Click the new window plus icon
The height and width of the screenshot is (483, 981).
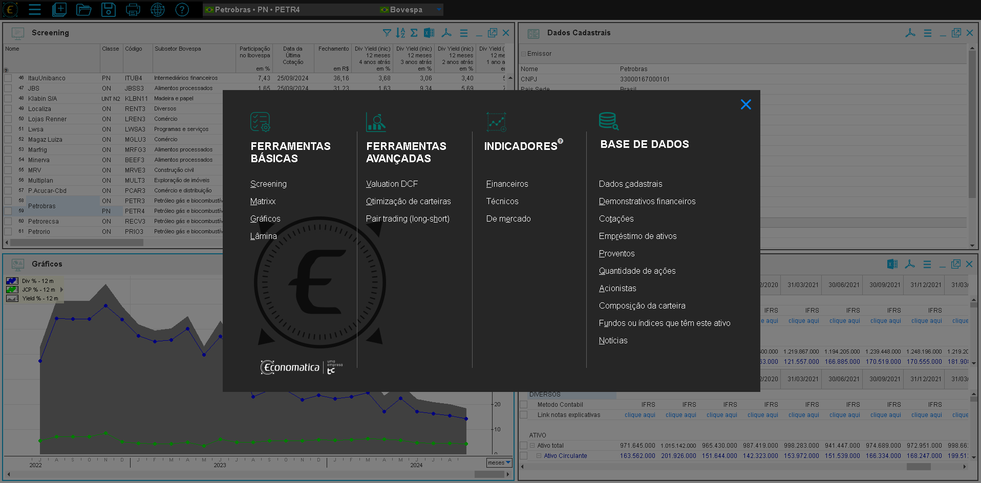point(59,9)
